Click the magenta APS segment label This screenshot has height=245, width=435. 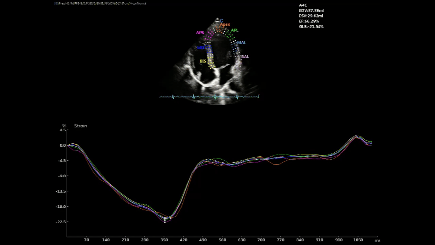point(200,33)
